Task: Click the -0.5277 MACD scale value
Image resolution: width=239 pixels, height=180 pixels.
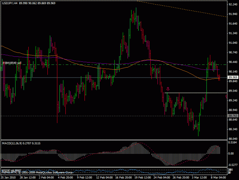Action: click(232, 165)
